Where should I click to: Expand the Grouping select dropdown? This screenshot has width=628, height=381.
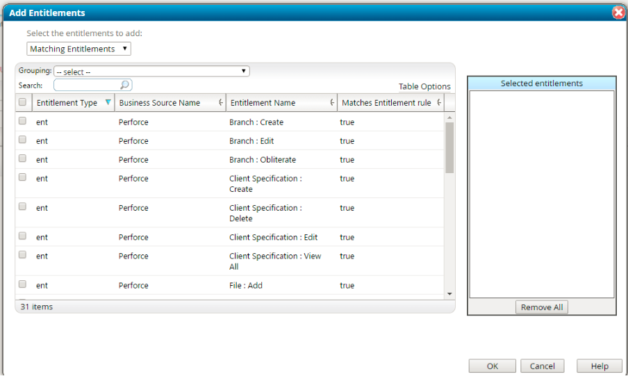(x=151, y=71)
